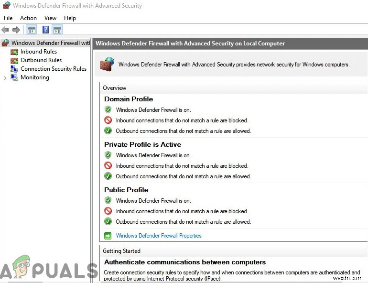368x283 pixels.
Task: Open the Action menu
Action: 28,18
